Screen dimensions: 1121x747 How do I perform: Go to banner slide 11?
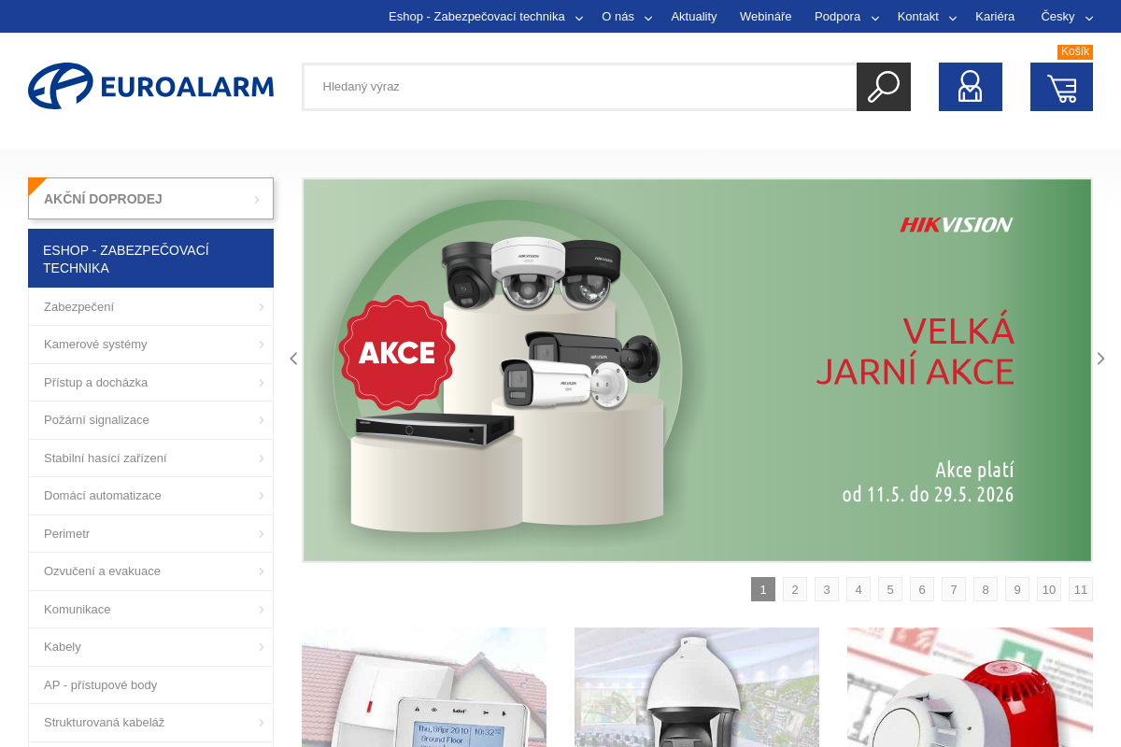[x=1081, y=589]
